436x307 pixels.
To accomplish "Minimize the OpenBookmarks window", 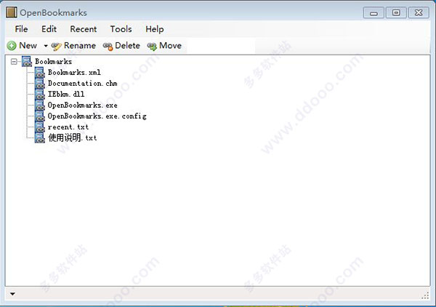I will pyautogui.click(x=374, y=13).
